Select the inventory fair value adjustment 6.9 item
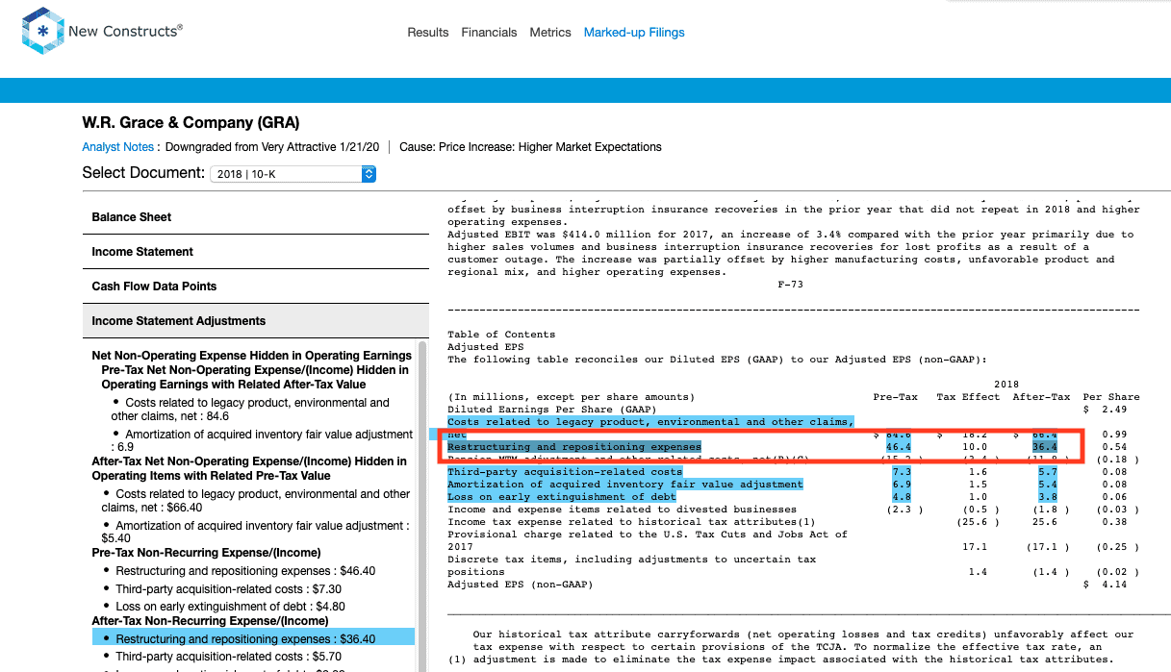This screenshot has height=672, width=1171. pos(262,441)
